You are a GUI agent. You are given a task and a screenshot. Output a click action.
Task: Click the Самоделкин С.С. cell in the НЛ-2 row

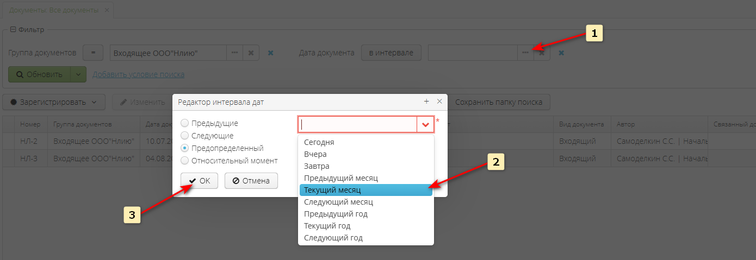660,141
